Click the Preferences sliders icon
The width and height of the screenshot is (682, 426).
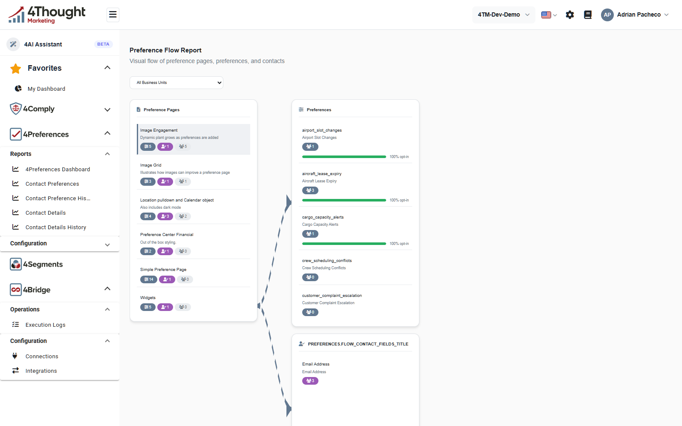tap(301, 109)
